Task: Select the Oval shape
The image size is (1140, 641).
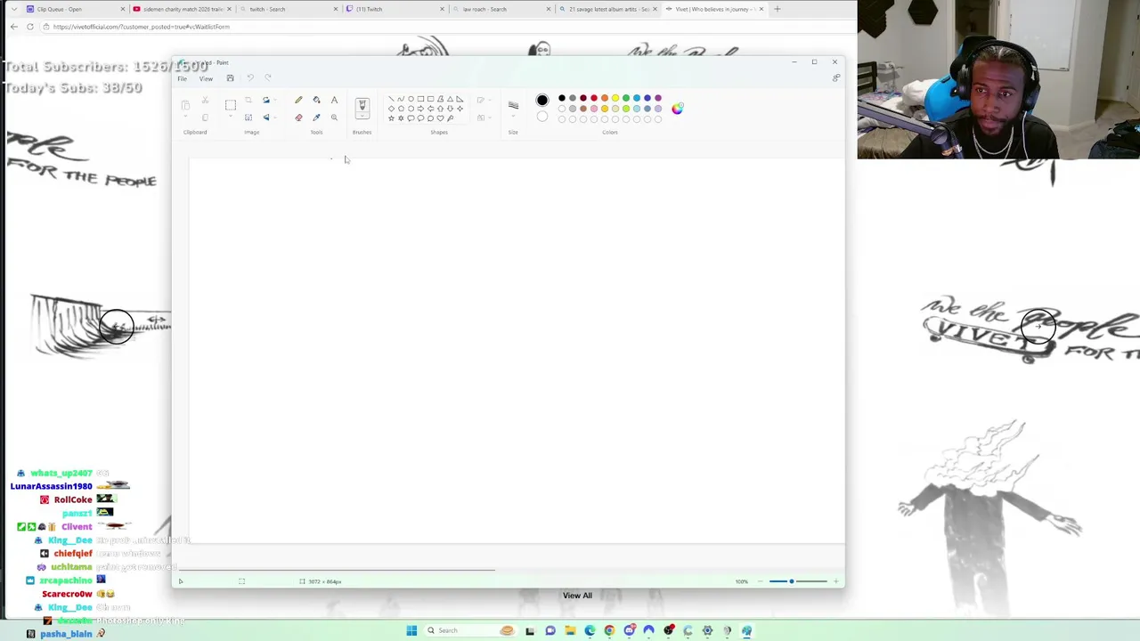Action: point(411,99)
